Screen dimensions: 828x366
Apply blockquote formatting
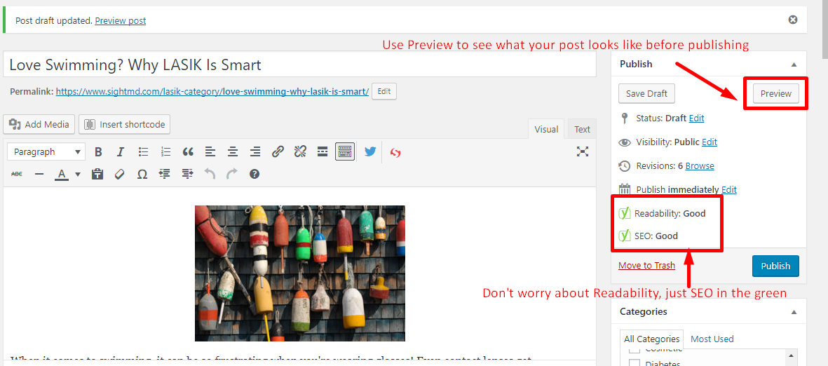[188, 152]
